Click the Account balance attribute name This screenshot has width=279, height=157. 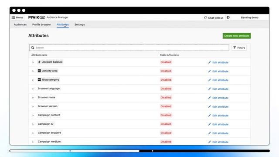[52, 62]
